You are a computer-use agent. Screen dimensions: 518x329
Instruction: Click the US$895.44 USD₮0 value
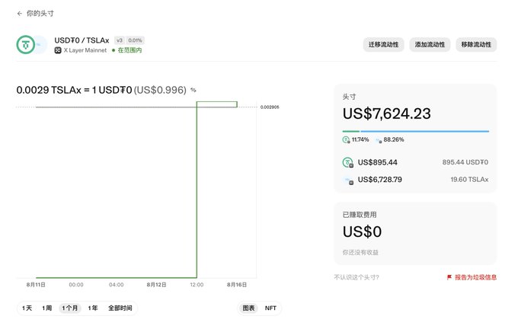click(378, 162)
